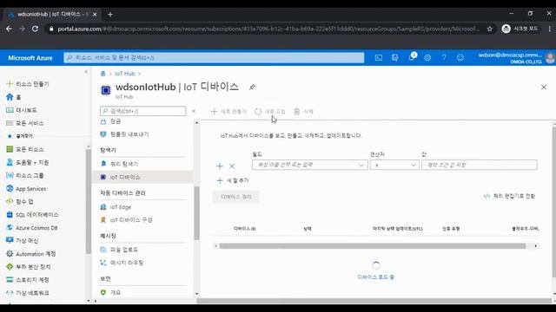This screenshot has height=312, width=556.
Task: Click the table horizontal scrollbar
Action: 373,246
